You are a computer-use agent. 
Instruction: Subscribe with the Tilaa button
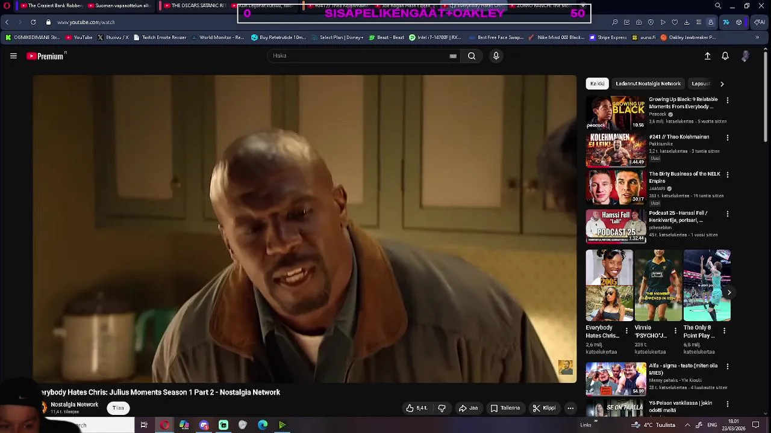click(118, 408)
